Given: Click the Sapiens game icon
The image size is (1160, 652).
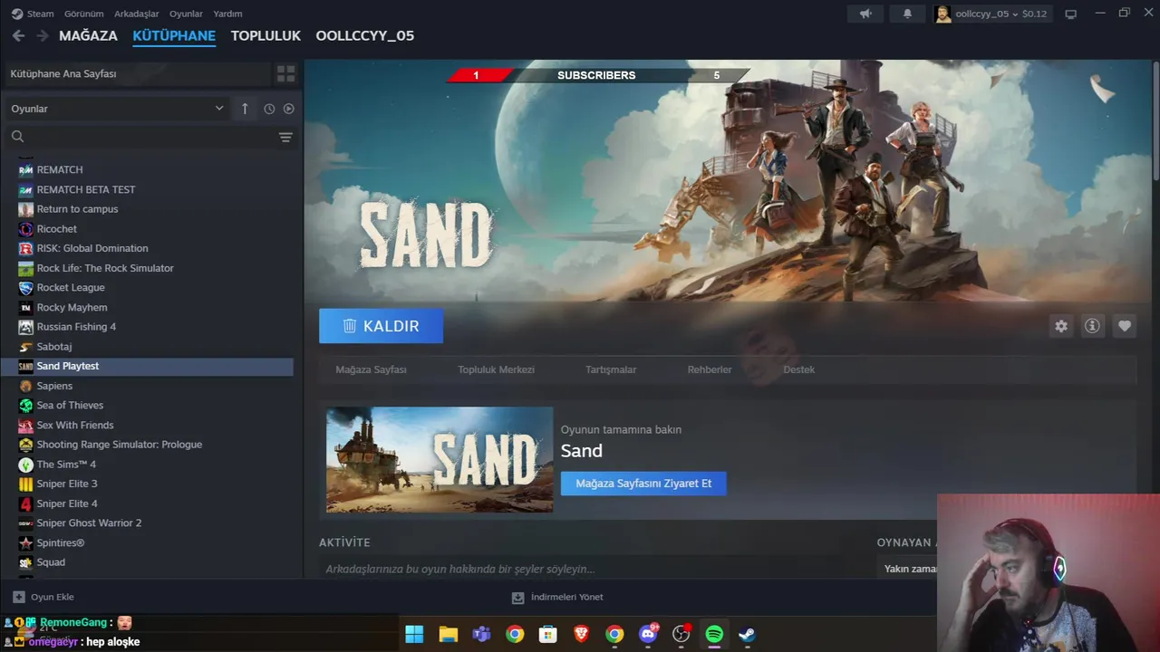Looking at the screenshot, I should (26, 386).
